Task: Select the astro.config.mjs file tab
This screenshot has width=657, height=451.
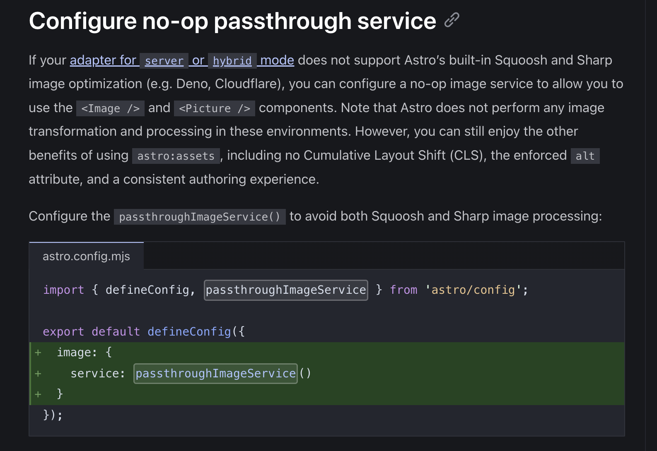Action: click(86, 257)
